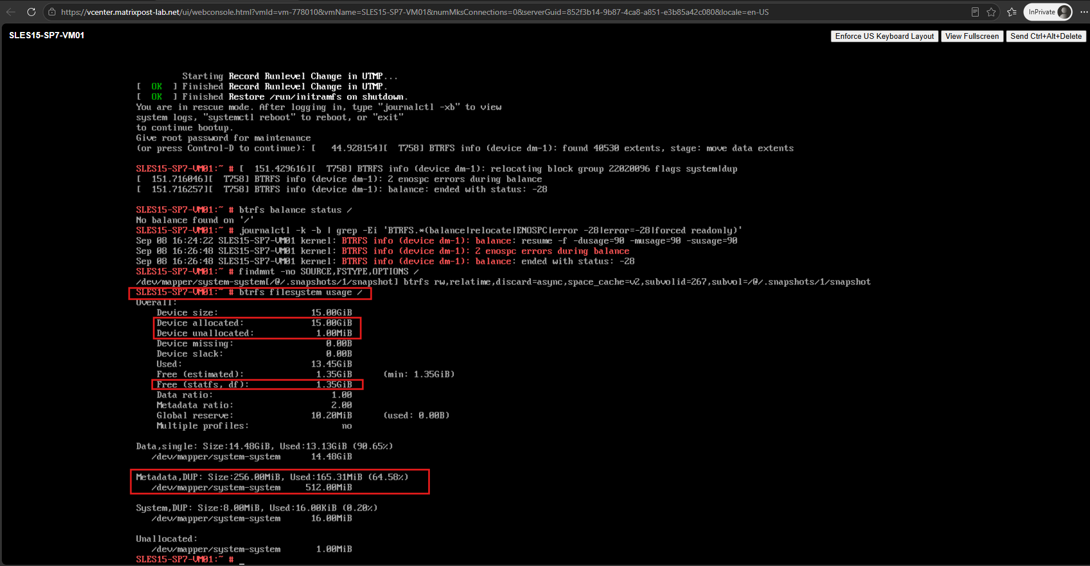Click the highlighted Device allocated 15.00GiB line
1090x566 pixels.
click(x=255, y=323)
